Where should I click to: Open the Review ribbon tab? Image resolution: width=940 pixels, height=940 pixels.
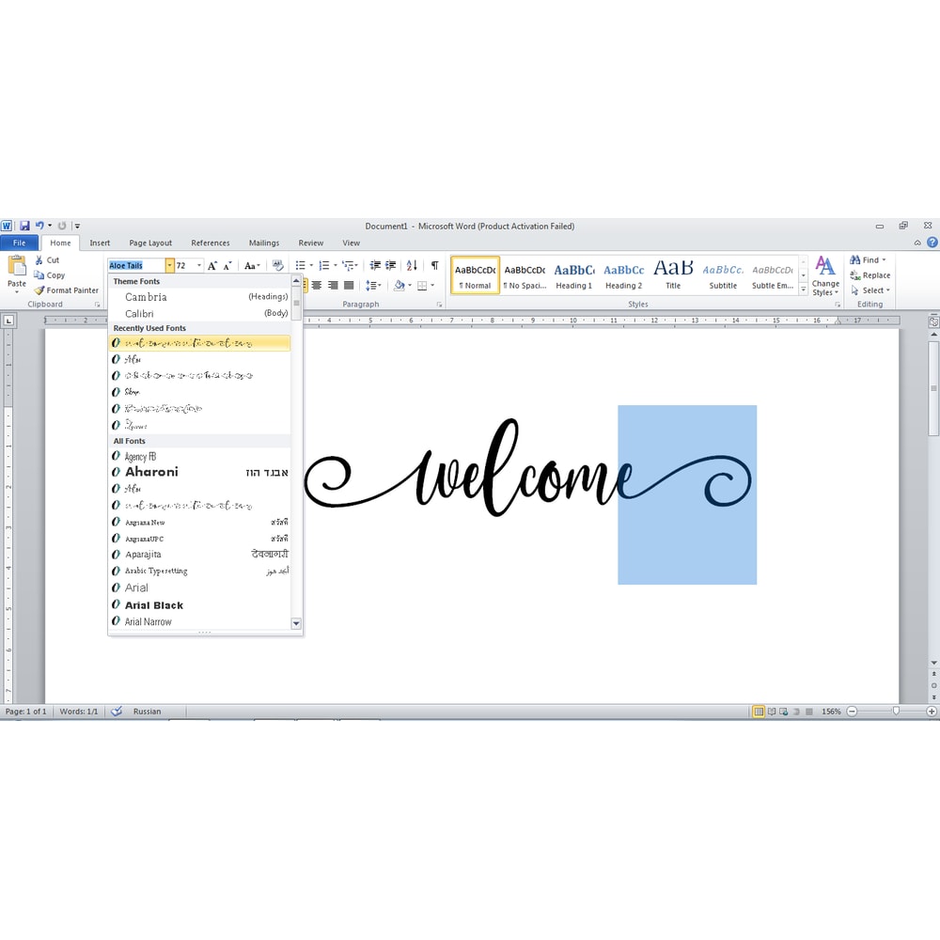point(310,243)
